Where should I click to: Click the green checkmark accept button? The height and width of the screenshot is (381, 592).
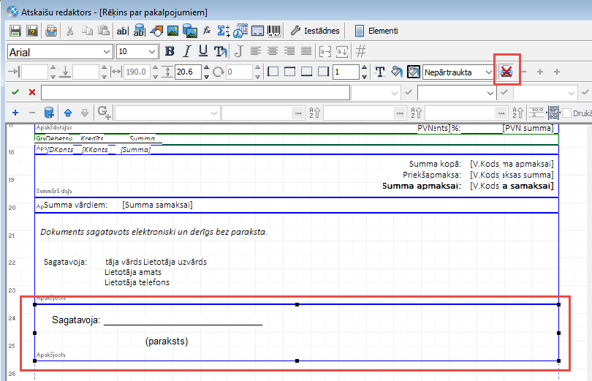point(15,92)
